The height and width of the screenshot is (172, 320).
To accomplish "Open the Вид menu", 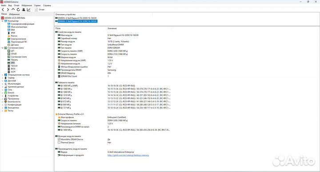I will 10,5.
